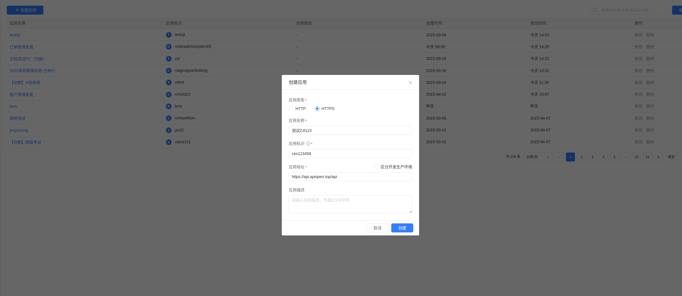Click the 取消 button
Viewport: 682px width, 296px height.
pos(377,228)
